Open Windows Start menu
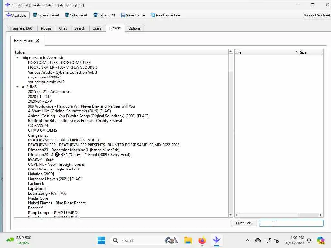The height and width of the screenshot is (248, 331). click(101, 240)
